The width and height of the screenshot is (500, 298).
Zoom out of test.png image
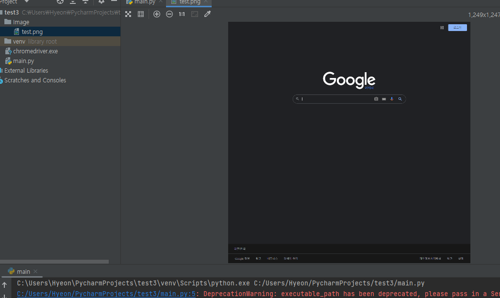click(x=169, y=14)
